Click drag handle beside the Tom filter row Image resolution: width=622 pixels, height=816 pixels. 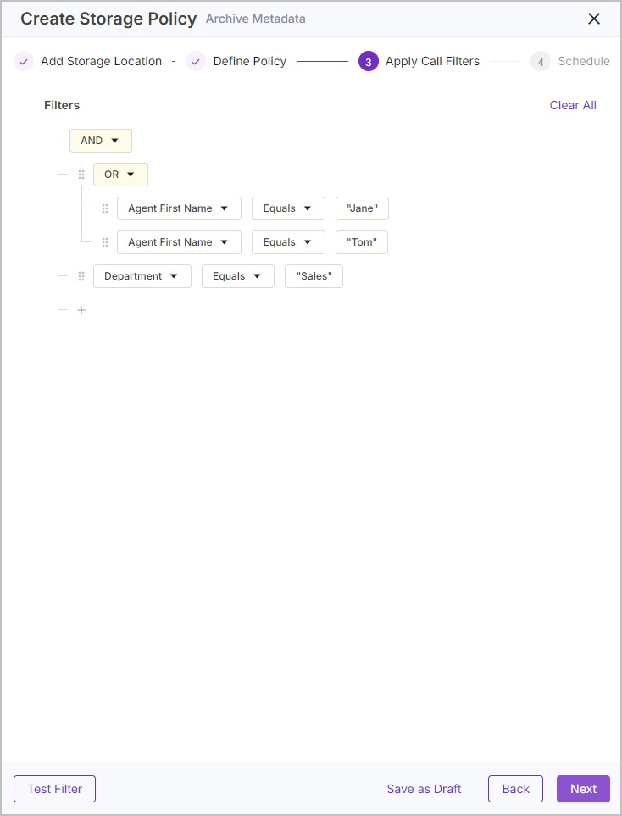pyautogui.click(x=105, y=242)
